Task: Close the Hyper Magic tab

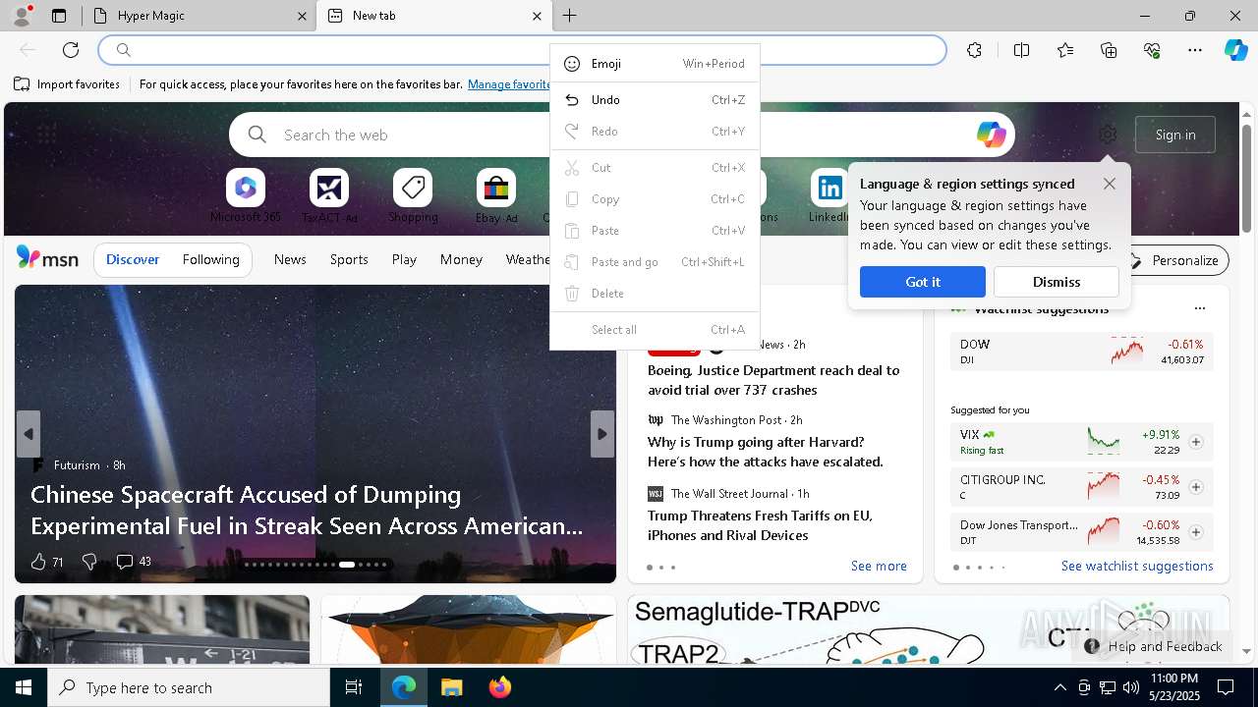Action: [302, 16]
